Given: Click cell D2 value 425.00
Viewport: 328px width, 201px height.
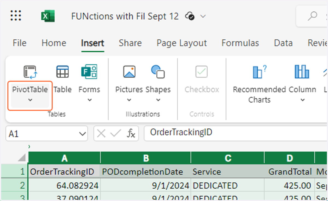Looking at the screenshot, I should (x=289, y=185).
